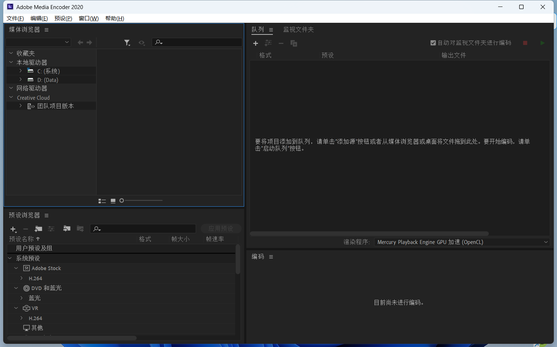Open the 编码 panel menu icon
Viewport: 557px width, 347px height.
coord(271,257)
